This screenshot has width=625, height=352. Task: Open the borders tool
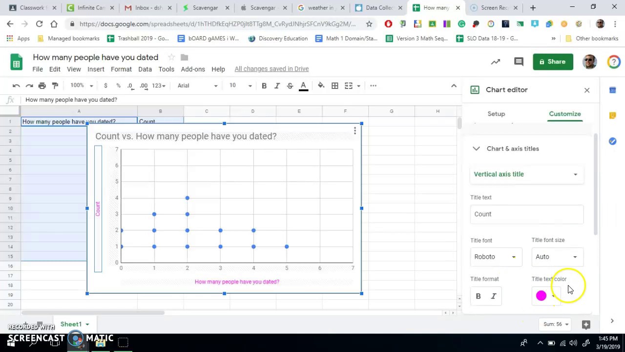click(335, 86)
